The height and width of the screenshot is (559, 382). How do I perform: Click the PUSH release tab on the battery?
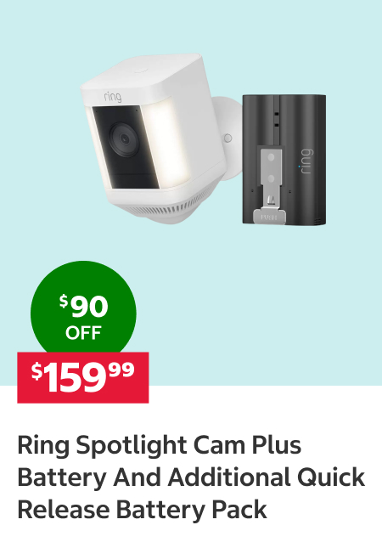point(269,217)
